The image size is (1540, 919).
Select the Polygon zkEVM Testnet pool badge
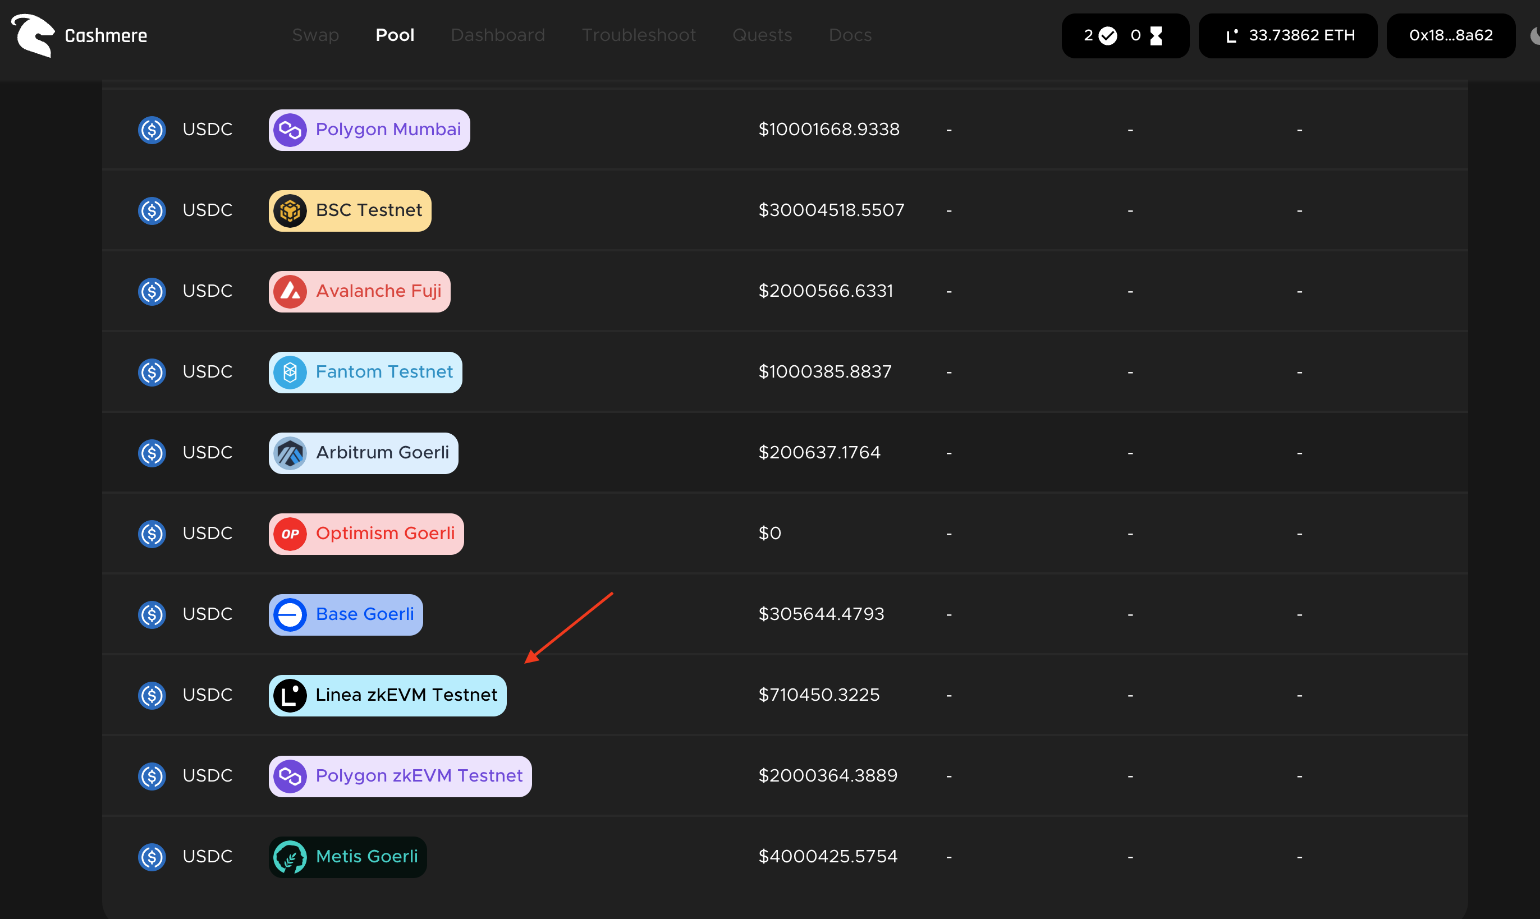pos(400,776)
